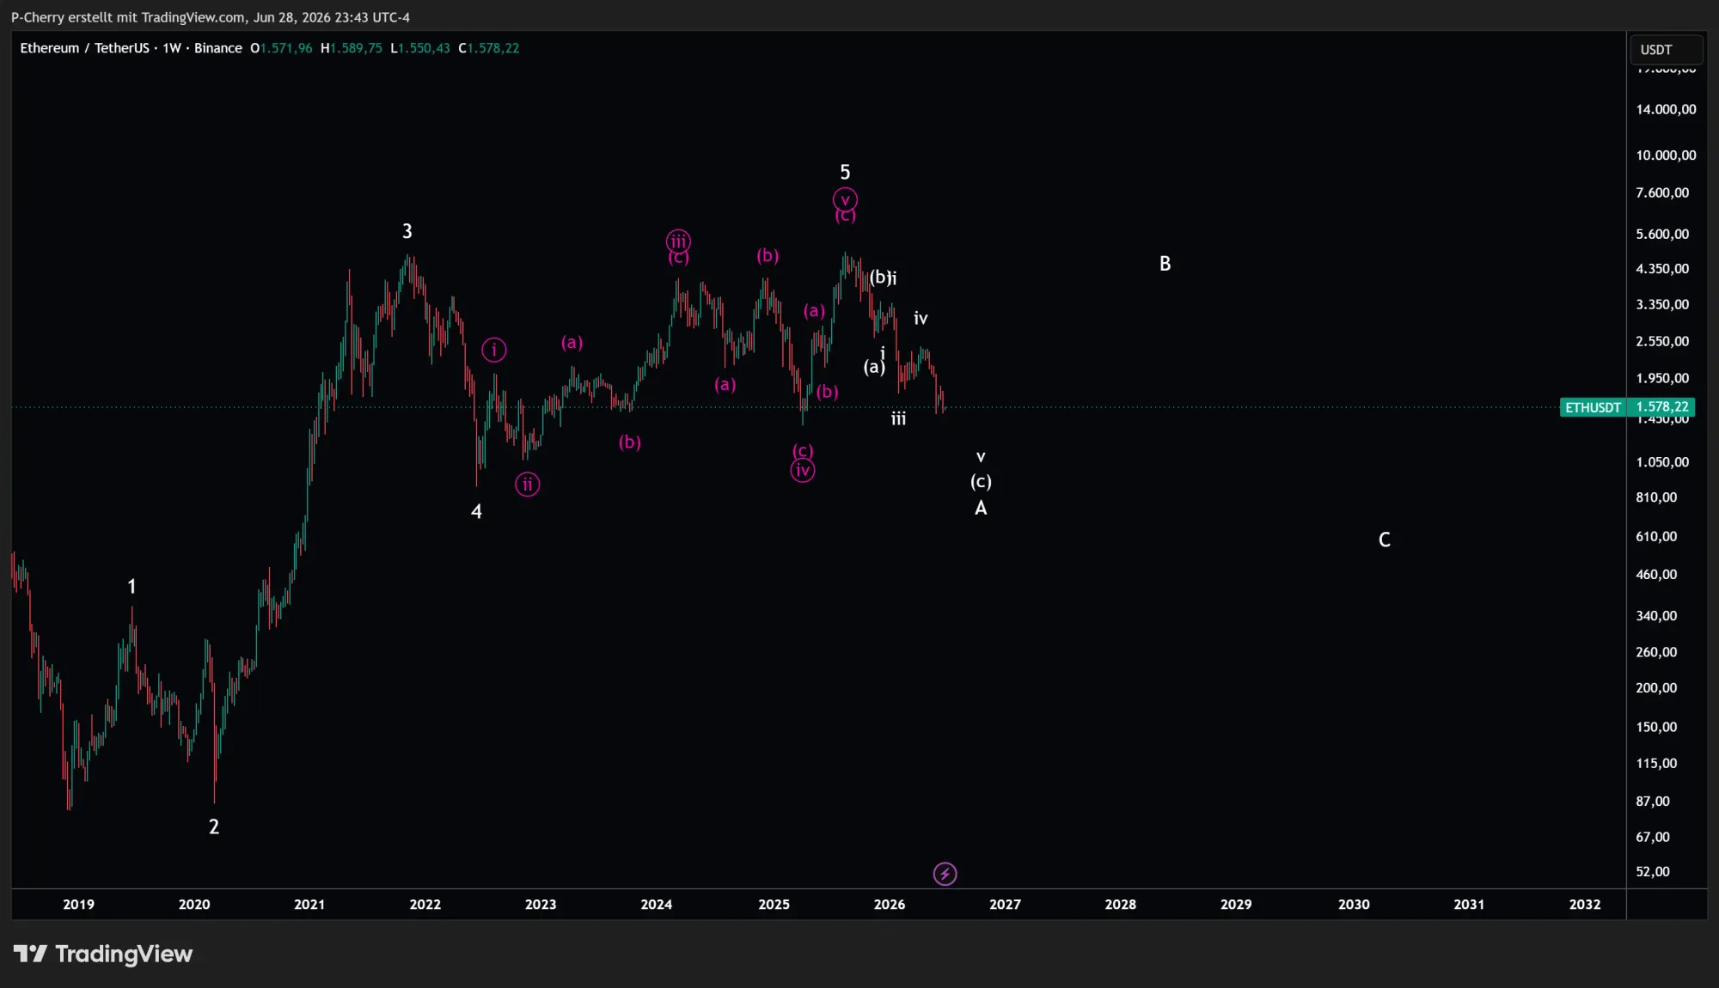Click 2020 on the time axis
Image resolution: width=1719 pixels, height=988 pixels.
coord(194,905)
